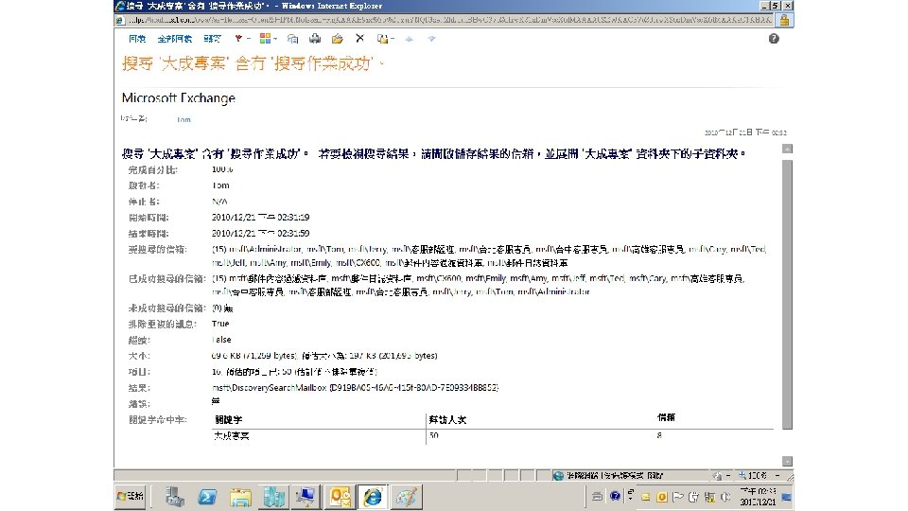This screenshot has width=908, height=511.
Task: Switch to Outlook in taskbar
Action: click(340, 497)
